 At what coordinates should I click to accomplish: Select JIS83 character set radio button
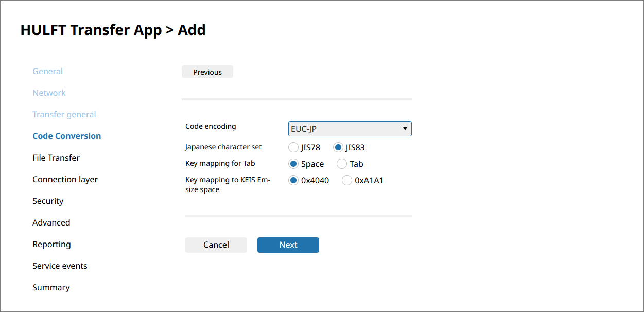pyautogui.click(x=338, y=148)
